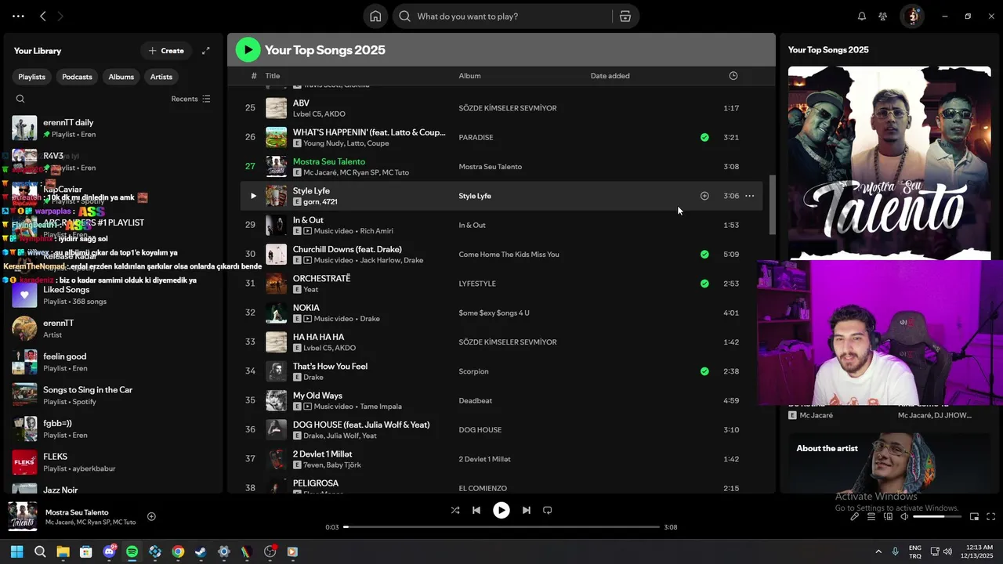The height and width of the screenshot is (564, 1003).
Task: Open the three-dot app menu
Action: click(18, 16)
